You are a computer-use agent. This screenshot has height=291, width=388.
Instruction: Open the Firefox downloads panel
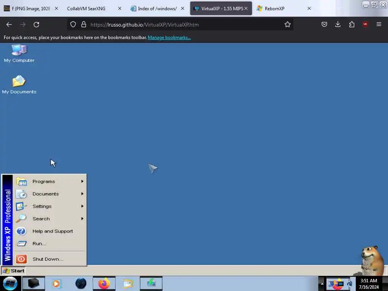point(338,24)
